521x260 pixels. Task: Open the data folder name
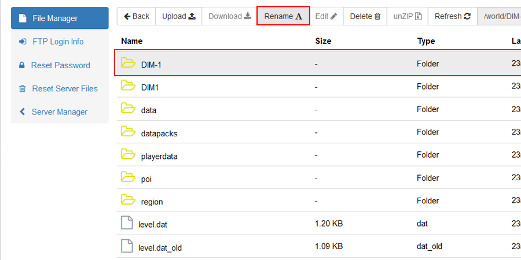click(149, 111)
